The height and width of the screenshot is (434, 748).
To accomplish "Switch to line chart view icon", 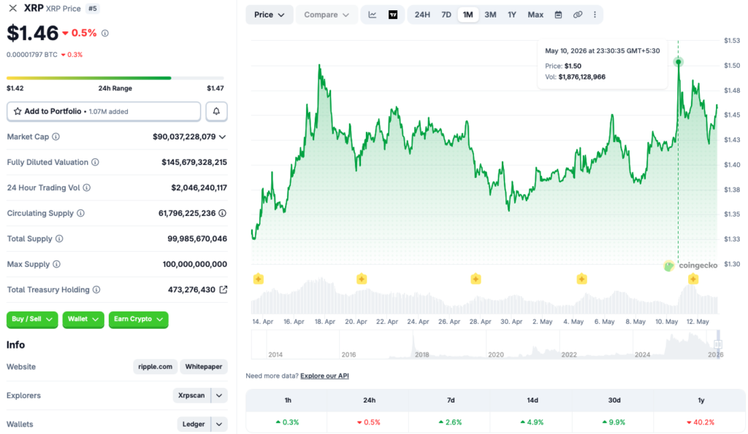I will pyautogui.click(x=373, y=15).
